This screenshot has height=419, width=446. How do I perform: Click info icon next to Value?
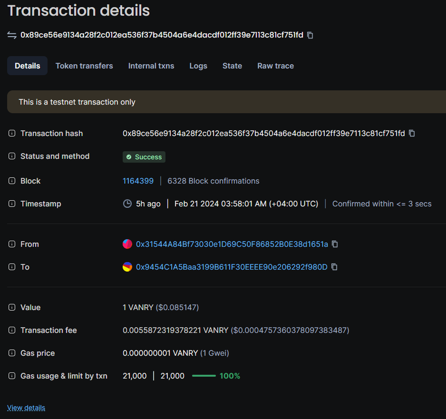point(12,307)
